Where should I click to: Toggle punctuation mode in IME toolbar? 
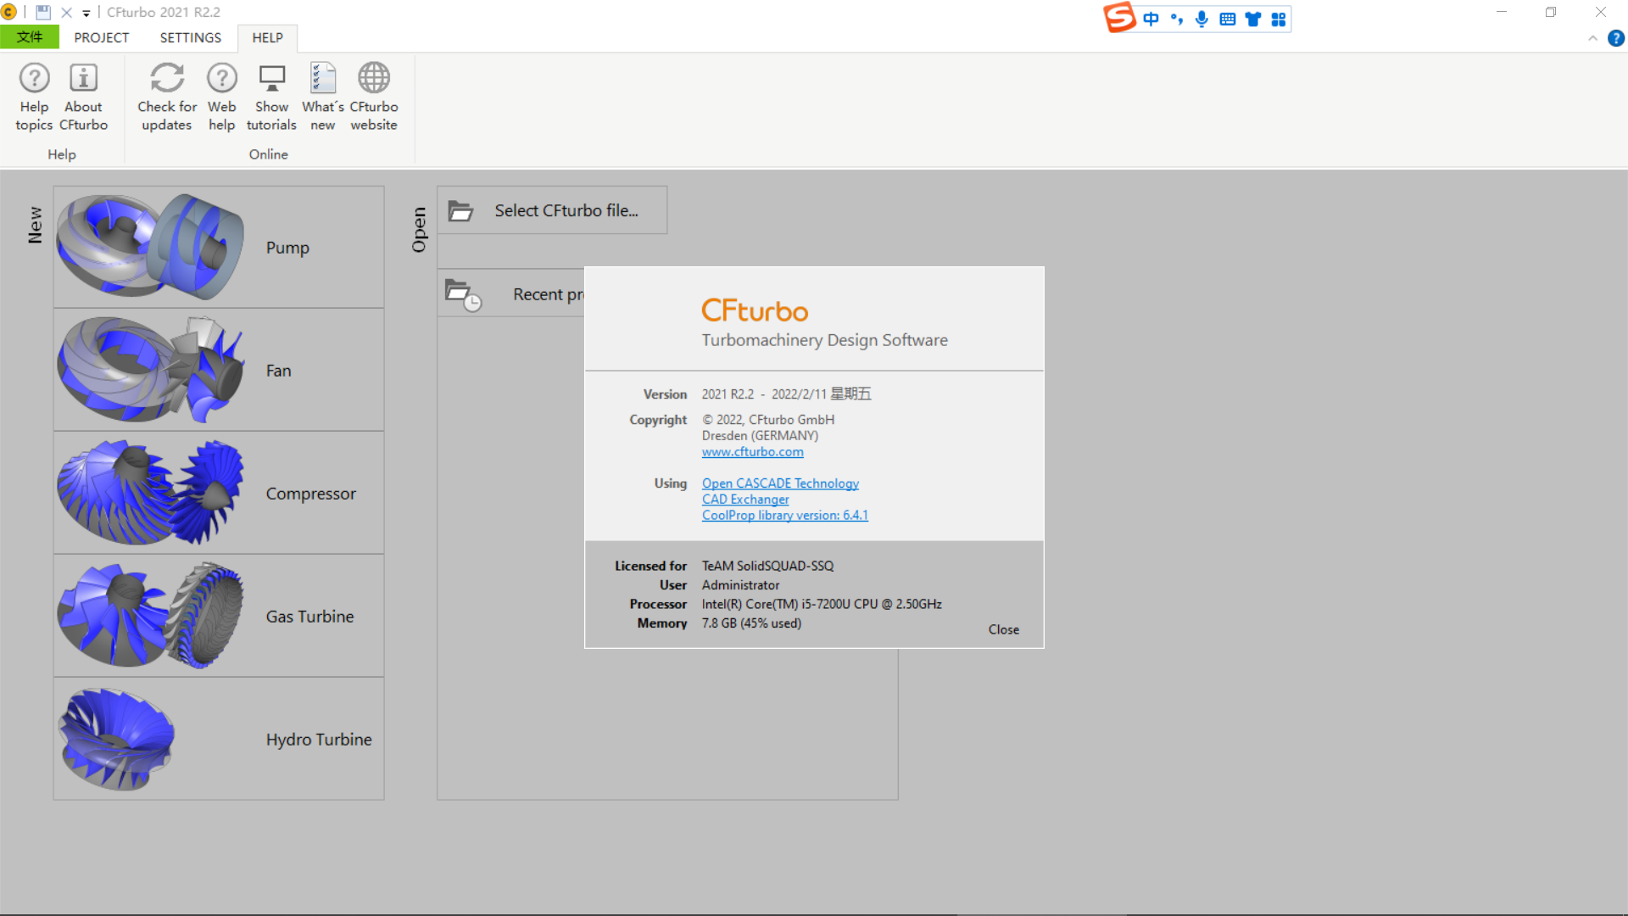(1176, 19)
